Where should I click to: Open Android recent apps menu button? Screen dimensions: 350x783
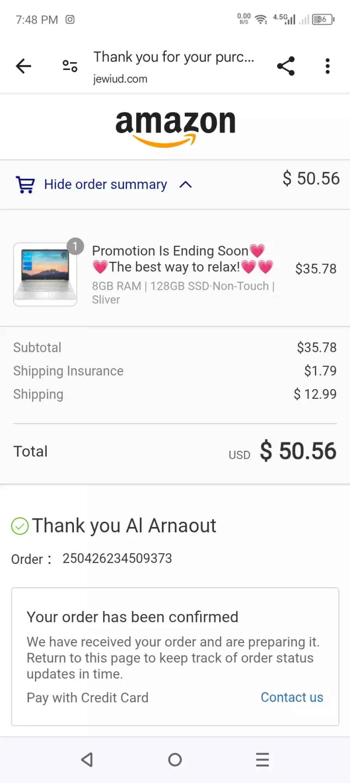262,759
